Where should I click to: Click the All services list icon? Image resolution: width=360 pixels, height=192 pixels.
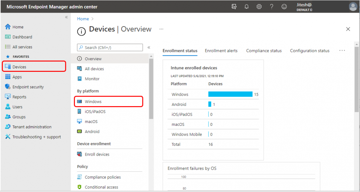tap(8, 47)
